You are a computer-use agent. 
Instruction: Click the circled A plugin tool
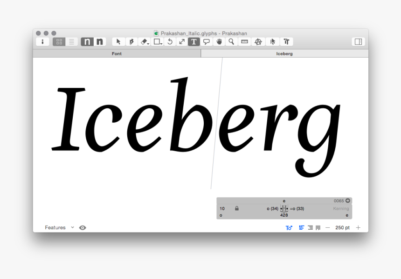click(258, 41)
